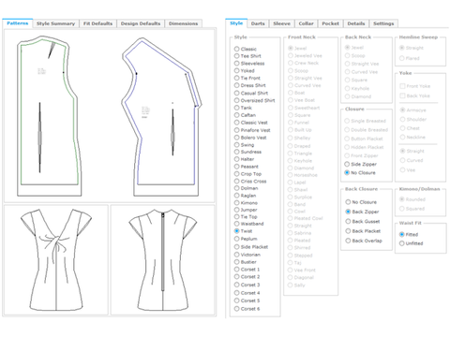Click the front bodice pattern piece
Viewport: 450px width, 337px height.
(x=49, y=116)
